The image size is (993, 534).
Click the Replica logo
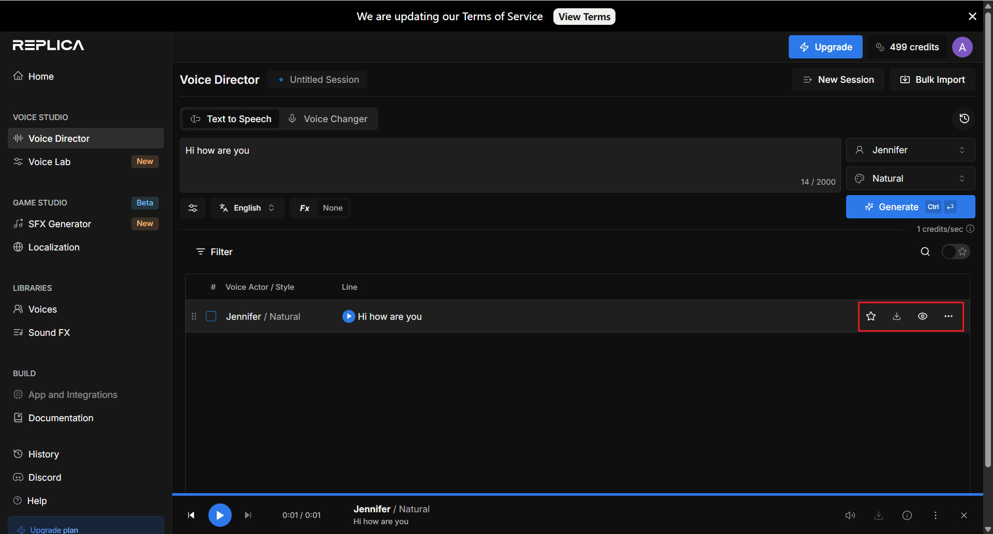click(x=49, y=45)
